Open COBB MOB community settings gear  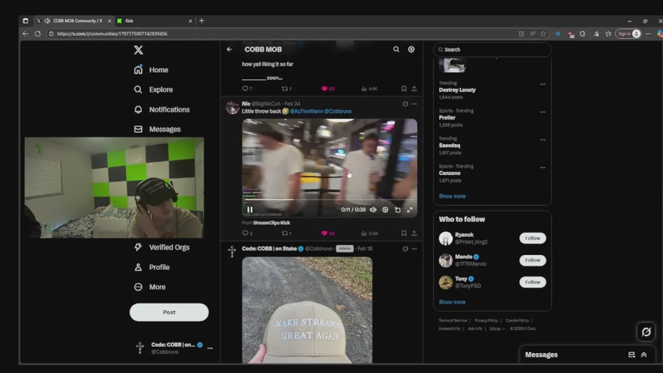[411, 49]
